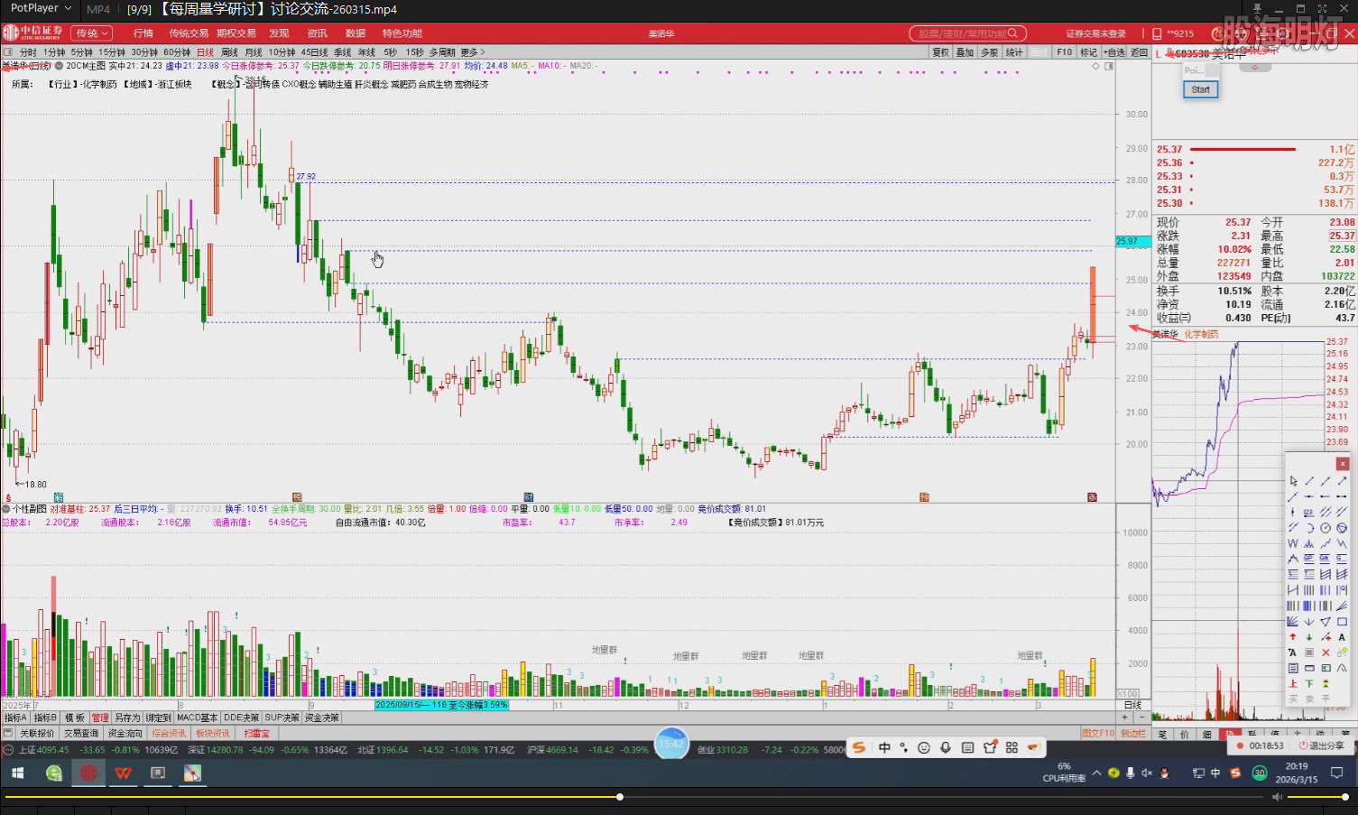
Task: Open the PotPlayer menu dropdown
Action: click(41, 9)
